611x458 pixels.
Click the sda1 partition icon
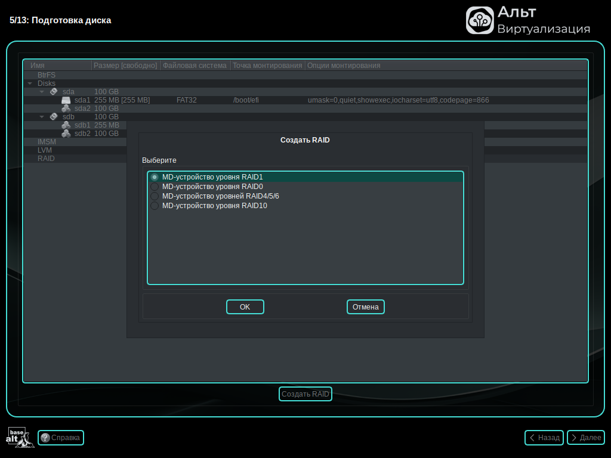pos(66,100)
